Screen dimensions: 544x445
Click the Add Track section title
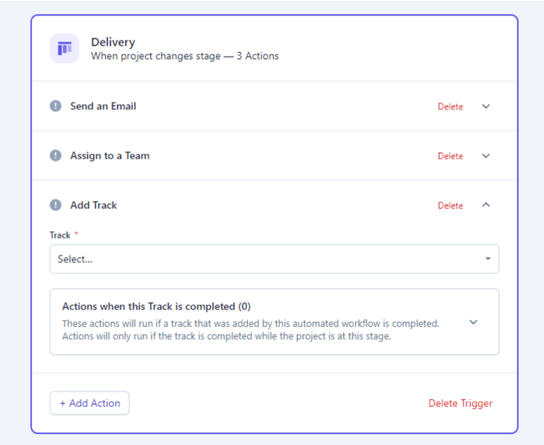pyautogui.click(x=93, y=206)
